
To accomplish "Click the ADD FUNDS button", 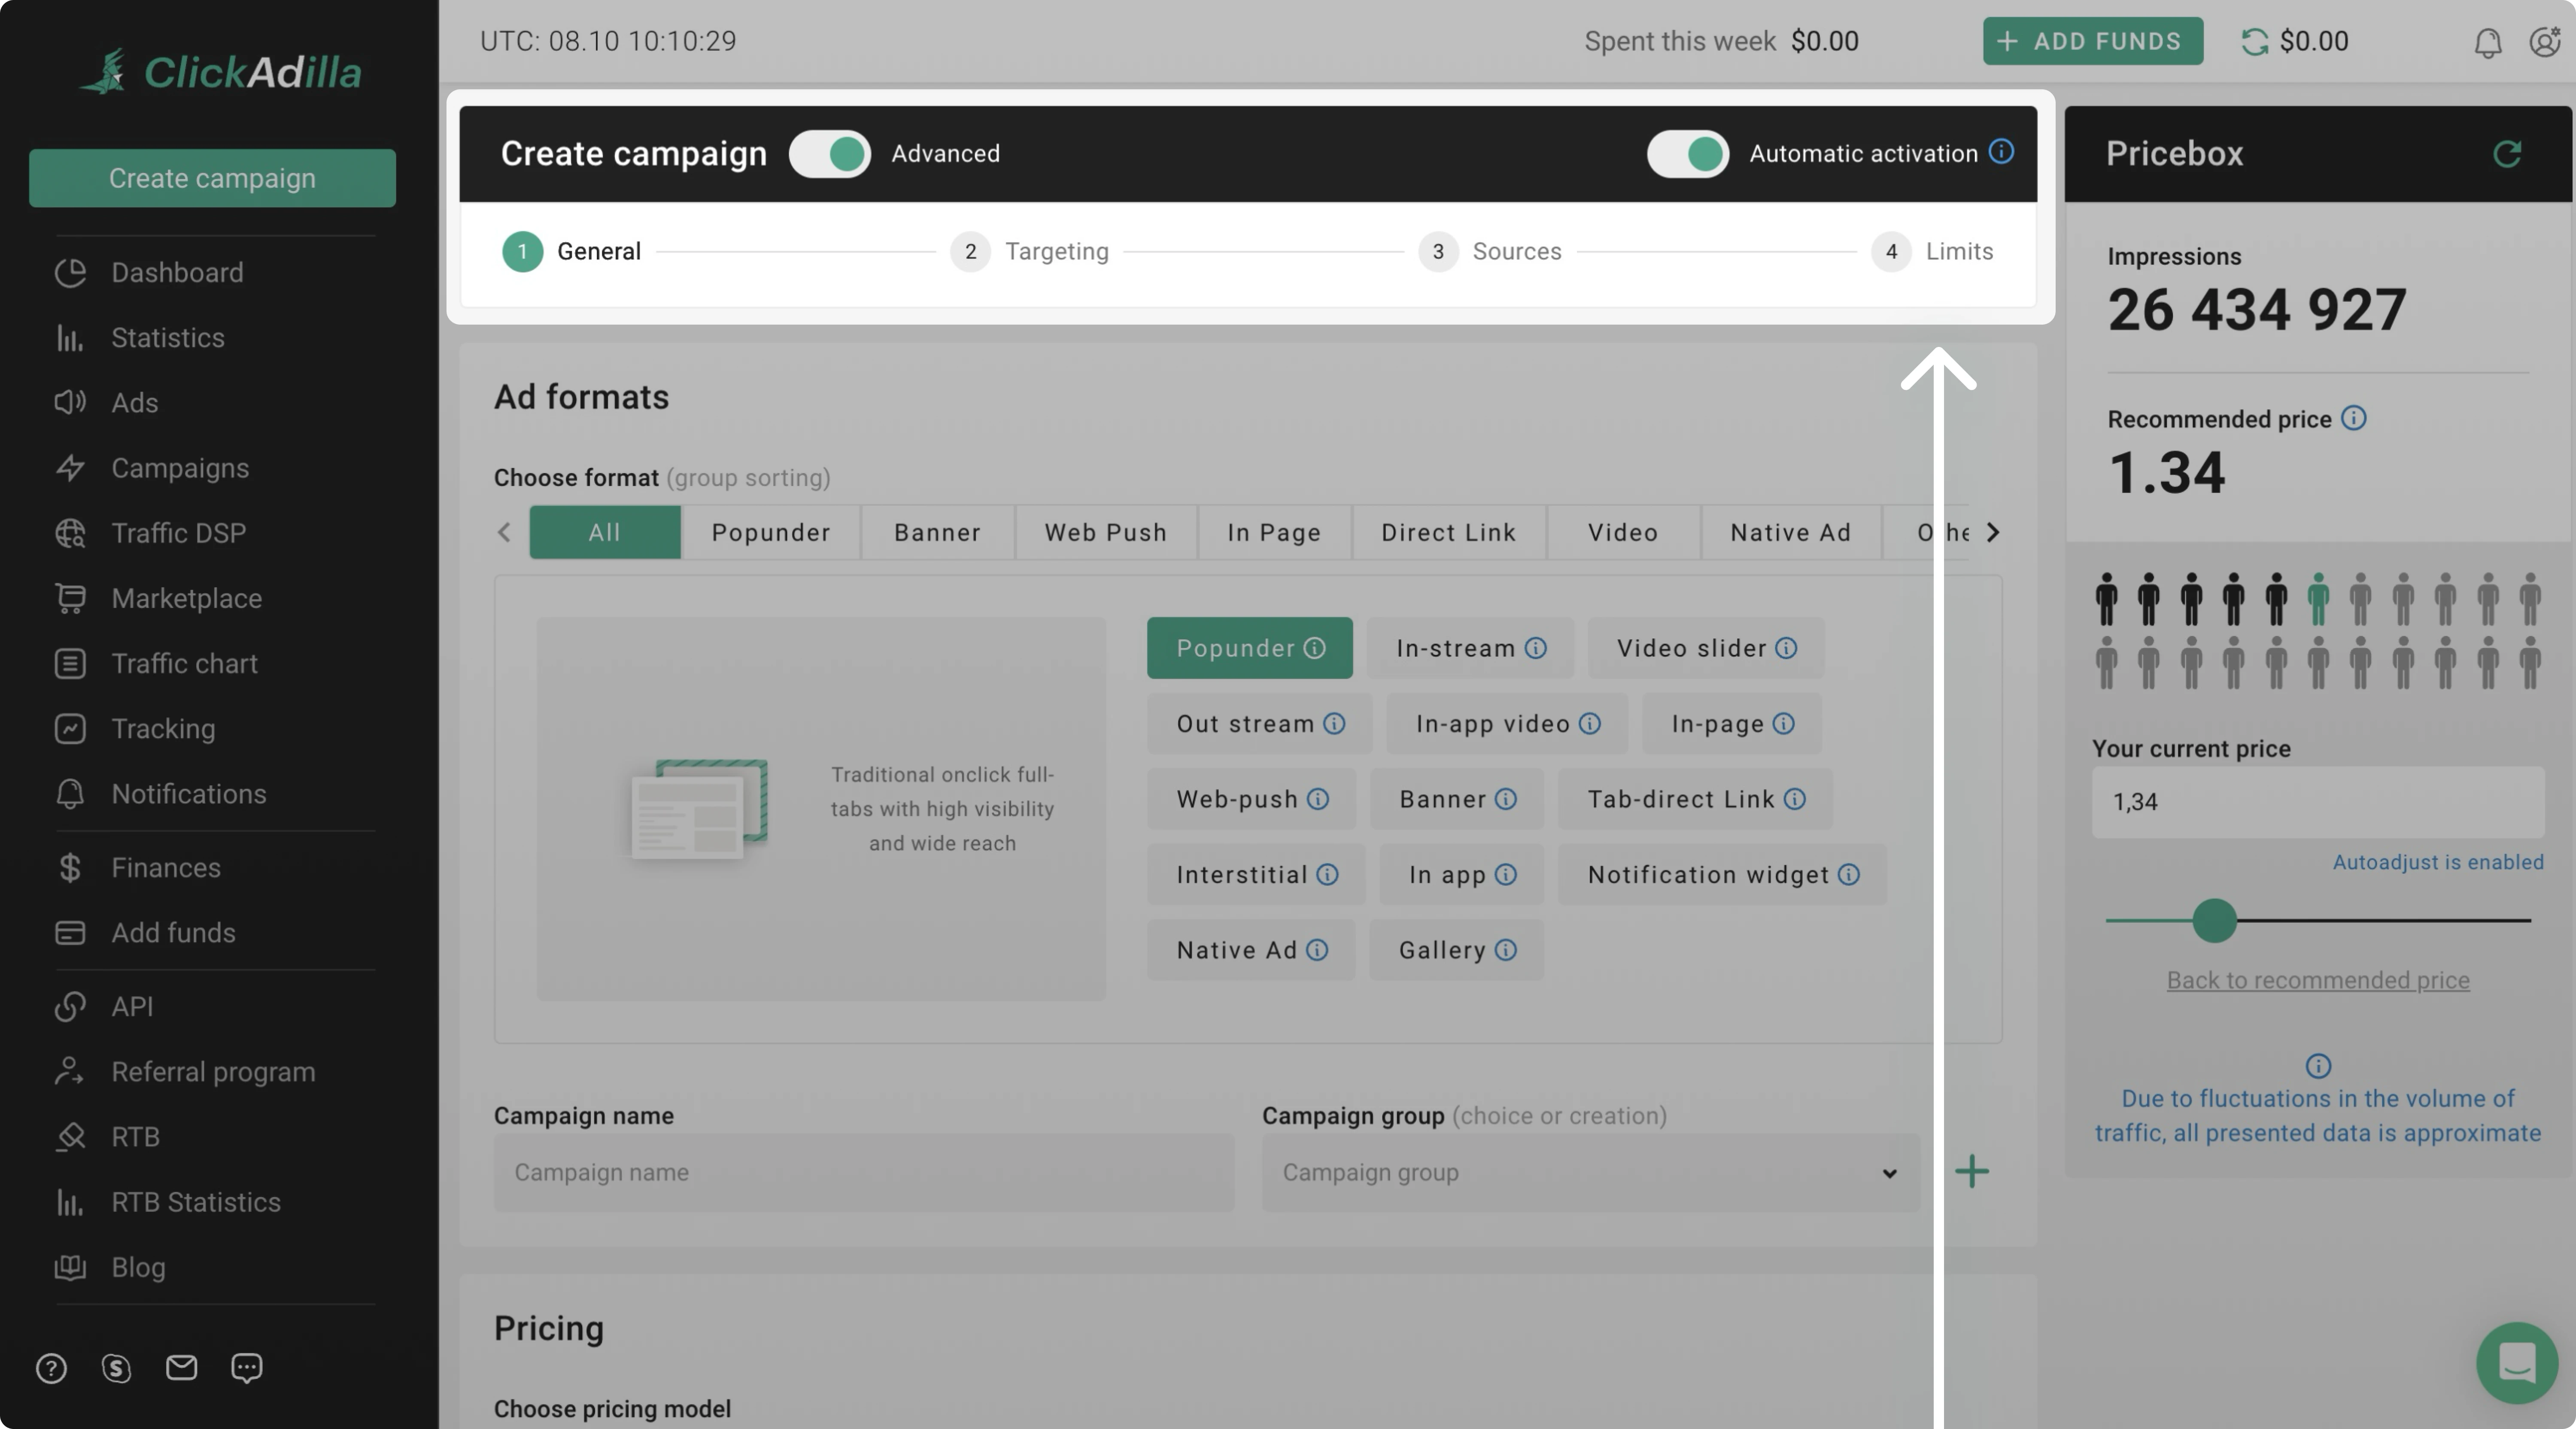I will click(2092, 41).
